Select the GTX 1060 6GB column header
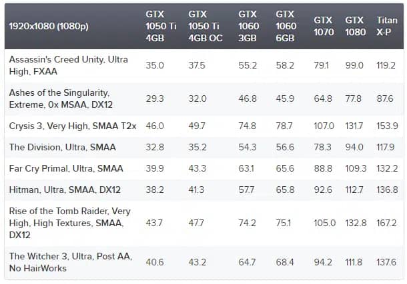 [x=285, y=25]
